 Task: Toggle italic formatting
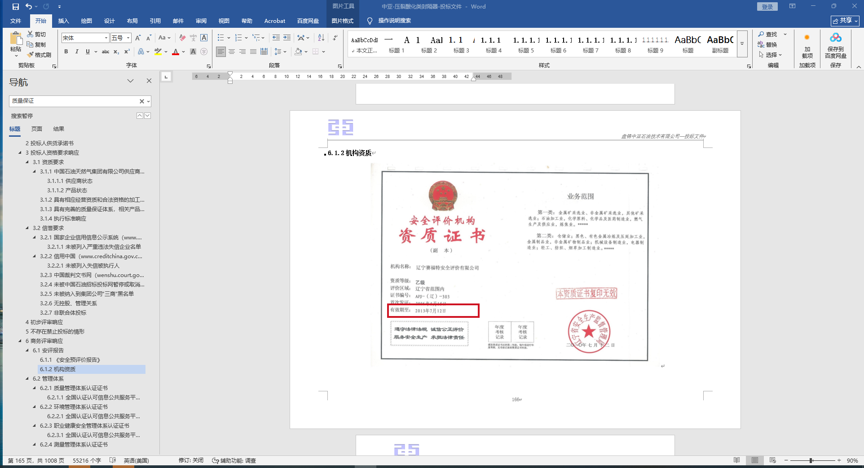click(77, 52)
